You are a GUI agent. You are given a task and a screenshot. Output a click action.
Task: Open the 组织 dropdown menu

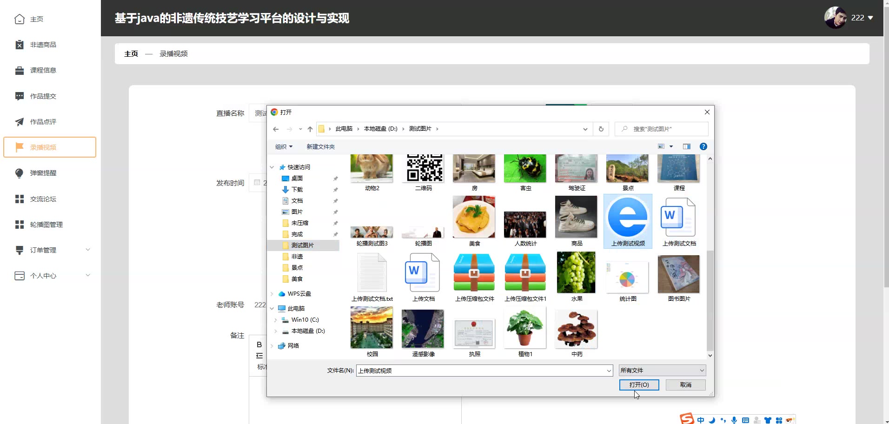click(x=284, y=147)
